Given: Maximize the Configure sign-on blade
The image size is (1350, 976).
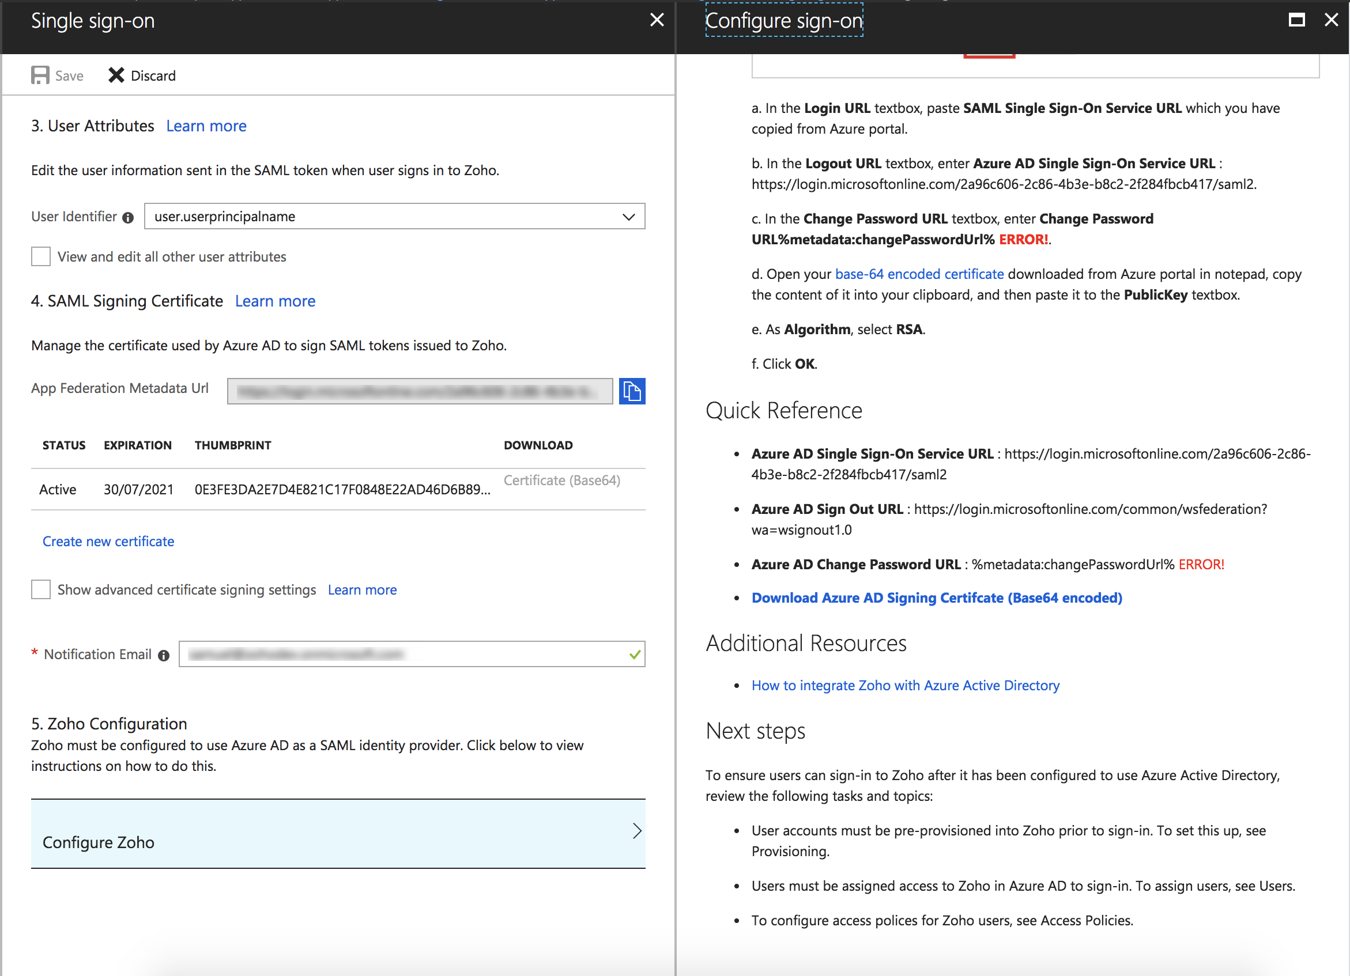Looking at the screenshot, I should (x=1296, y=20).
